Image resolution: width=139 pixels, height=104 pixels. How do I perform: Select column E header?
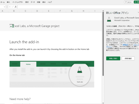(49, 11)
